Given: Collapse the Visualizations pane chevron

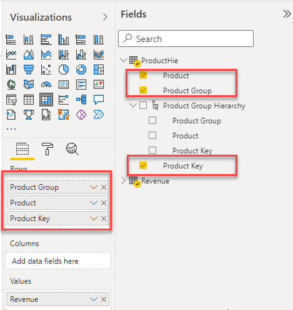Looking at the screenshot, I should (105, 17).
